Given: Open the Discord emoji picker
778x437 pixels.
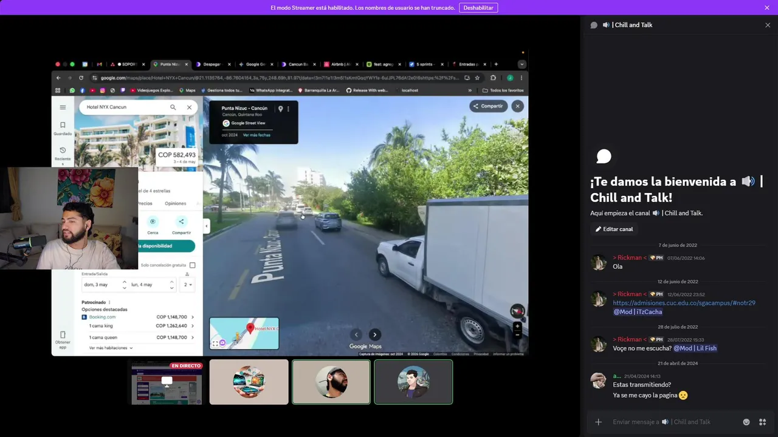Looking at the screenshot, I should pyautogui.click(x=746, y=422).
